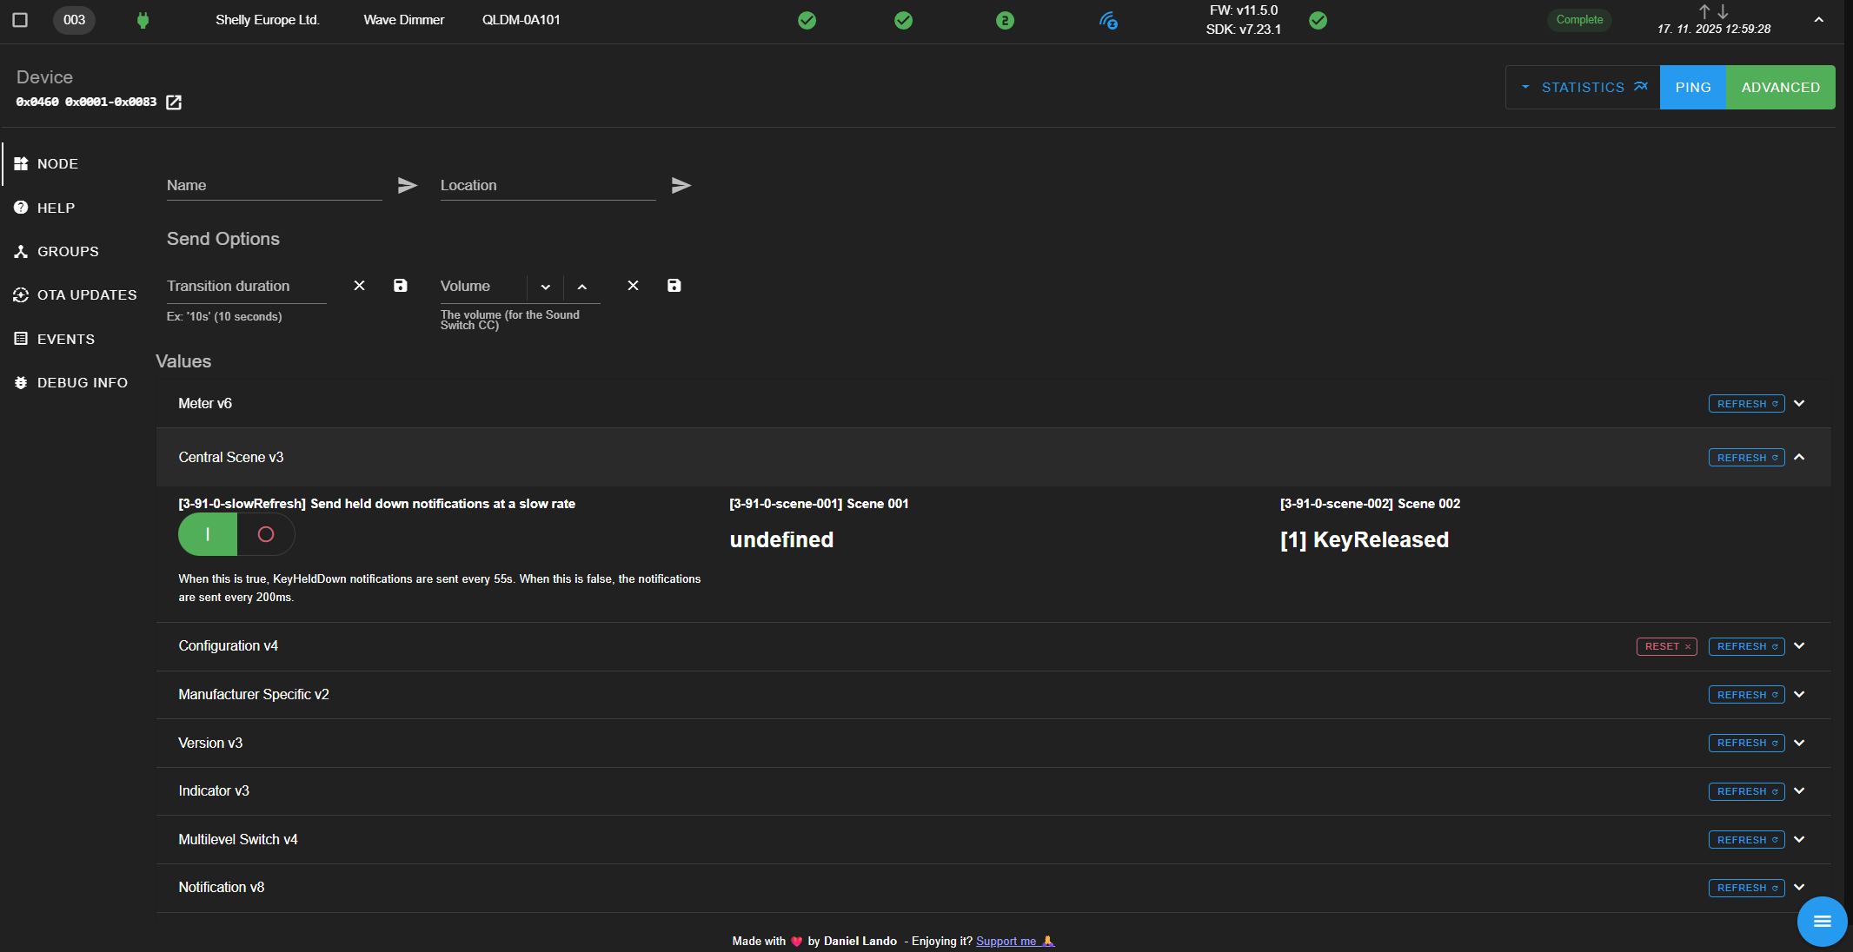
Task: Clear the Volume field
Action: (633, 286)
